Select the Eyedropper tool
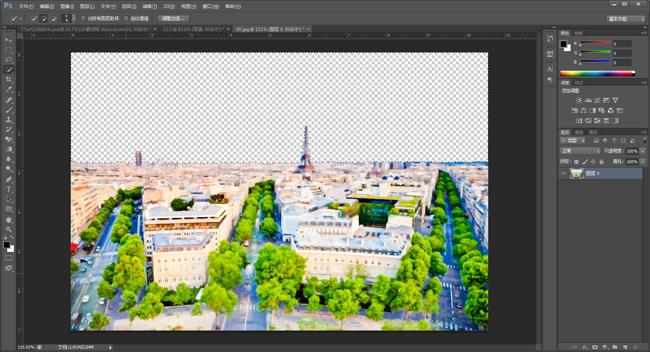 [9, 90]
